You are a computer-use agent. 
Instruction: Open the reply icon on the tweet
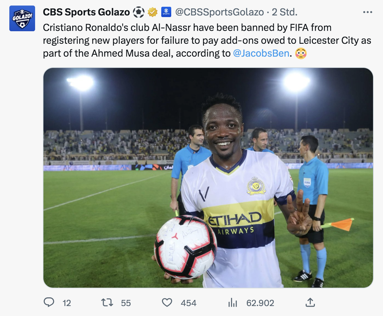point(49,302)
